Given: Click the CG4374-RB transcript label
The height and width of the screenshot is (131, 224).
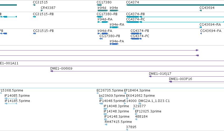Looking at the screenshot, I should (x=136, y=14).
